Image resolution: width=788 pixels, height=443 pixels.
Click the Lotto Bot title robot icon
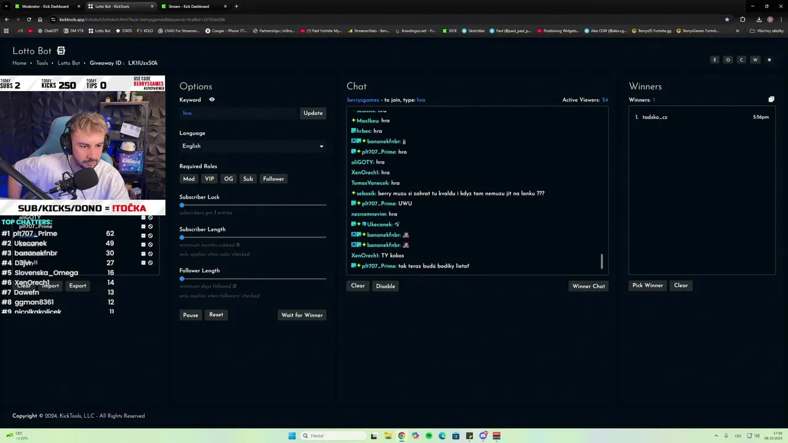pyautogui.click(x=61, y=51)
